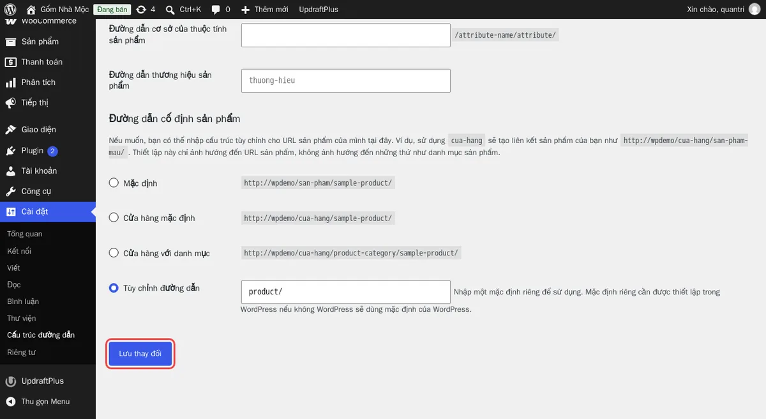This screenshot has width=766, height=419.
Task: Click the Cài đặt settings icon
Action: coord(10,212)
